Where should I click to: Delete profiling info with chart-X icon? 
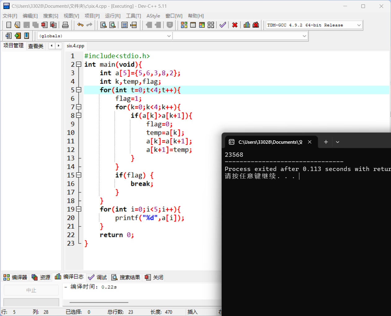click(x=256, y=25)
